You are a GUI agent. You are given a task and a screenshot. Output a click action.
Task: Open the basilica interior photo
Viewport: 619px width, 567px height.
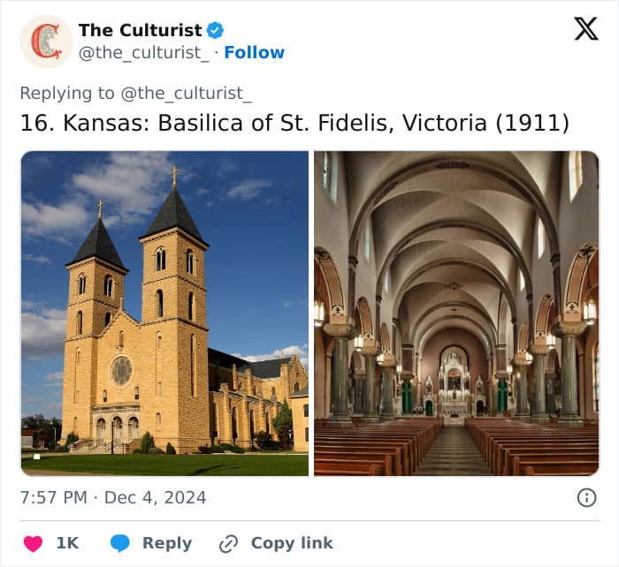pyautogui.click(x=456, y=314)
